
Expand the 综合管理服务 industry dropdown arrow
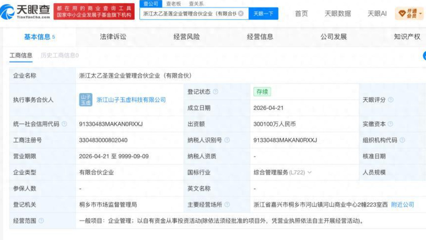pos(310,172)
